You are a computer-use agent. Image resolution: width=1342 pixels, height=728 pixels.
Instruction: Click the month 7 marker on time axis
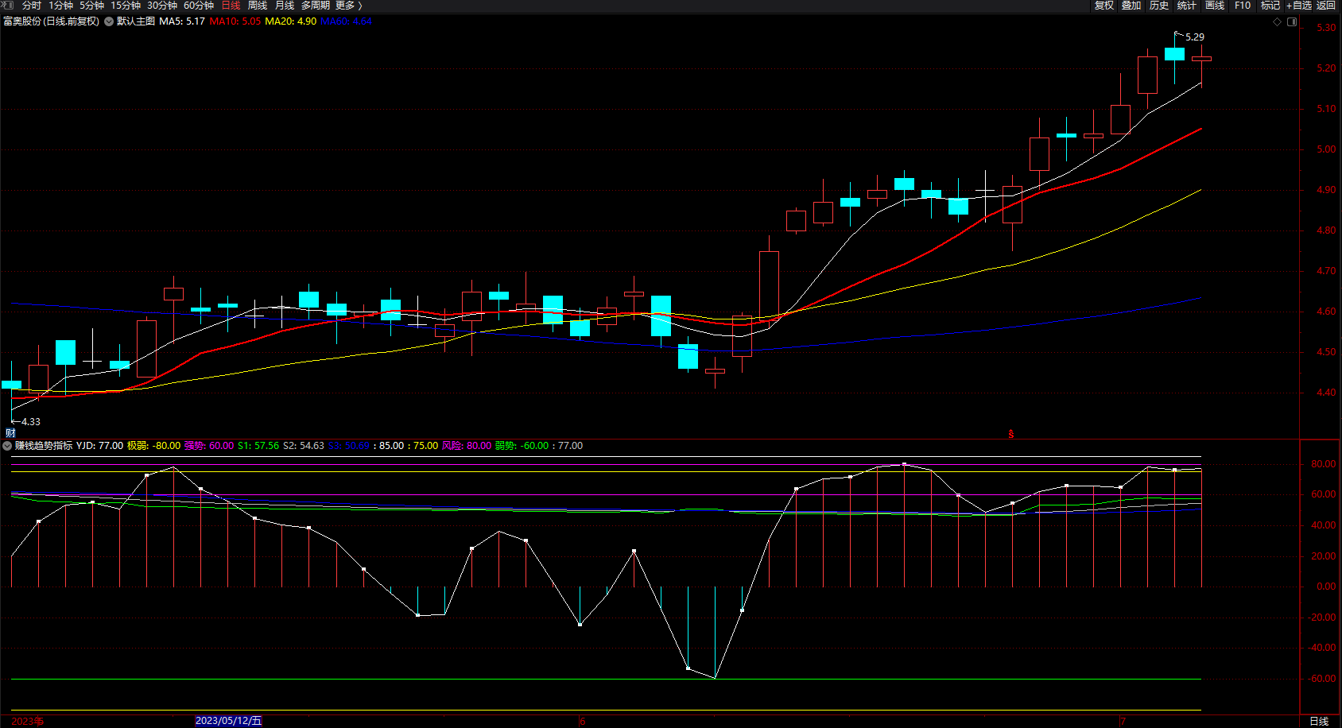point(1123,722)
